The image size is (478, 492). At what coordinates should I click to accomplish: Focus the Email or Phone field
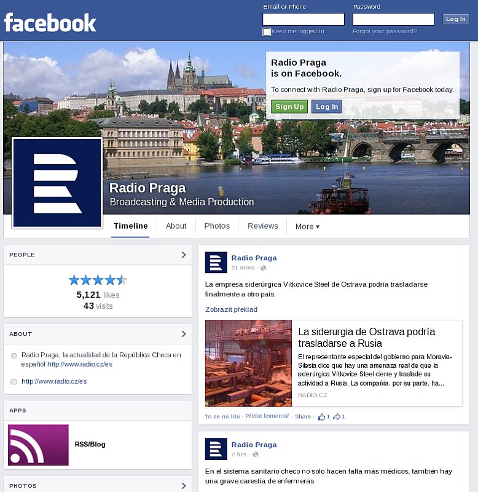[x=304, y=20]
